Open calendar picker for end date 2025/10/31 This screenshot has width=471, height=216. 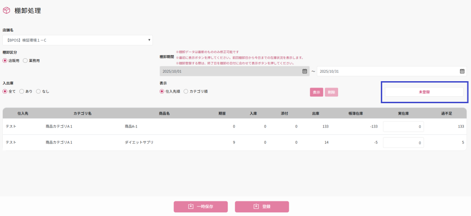click(462, 71)
